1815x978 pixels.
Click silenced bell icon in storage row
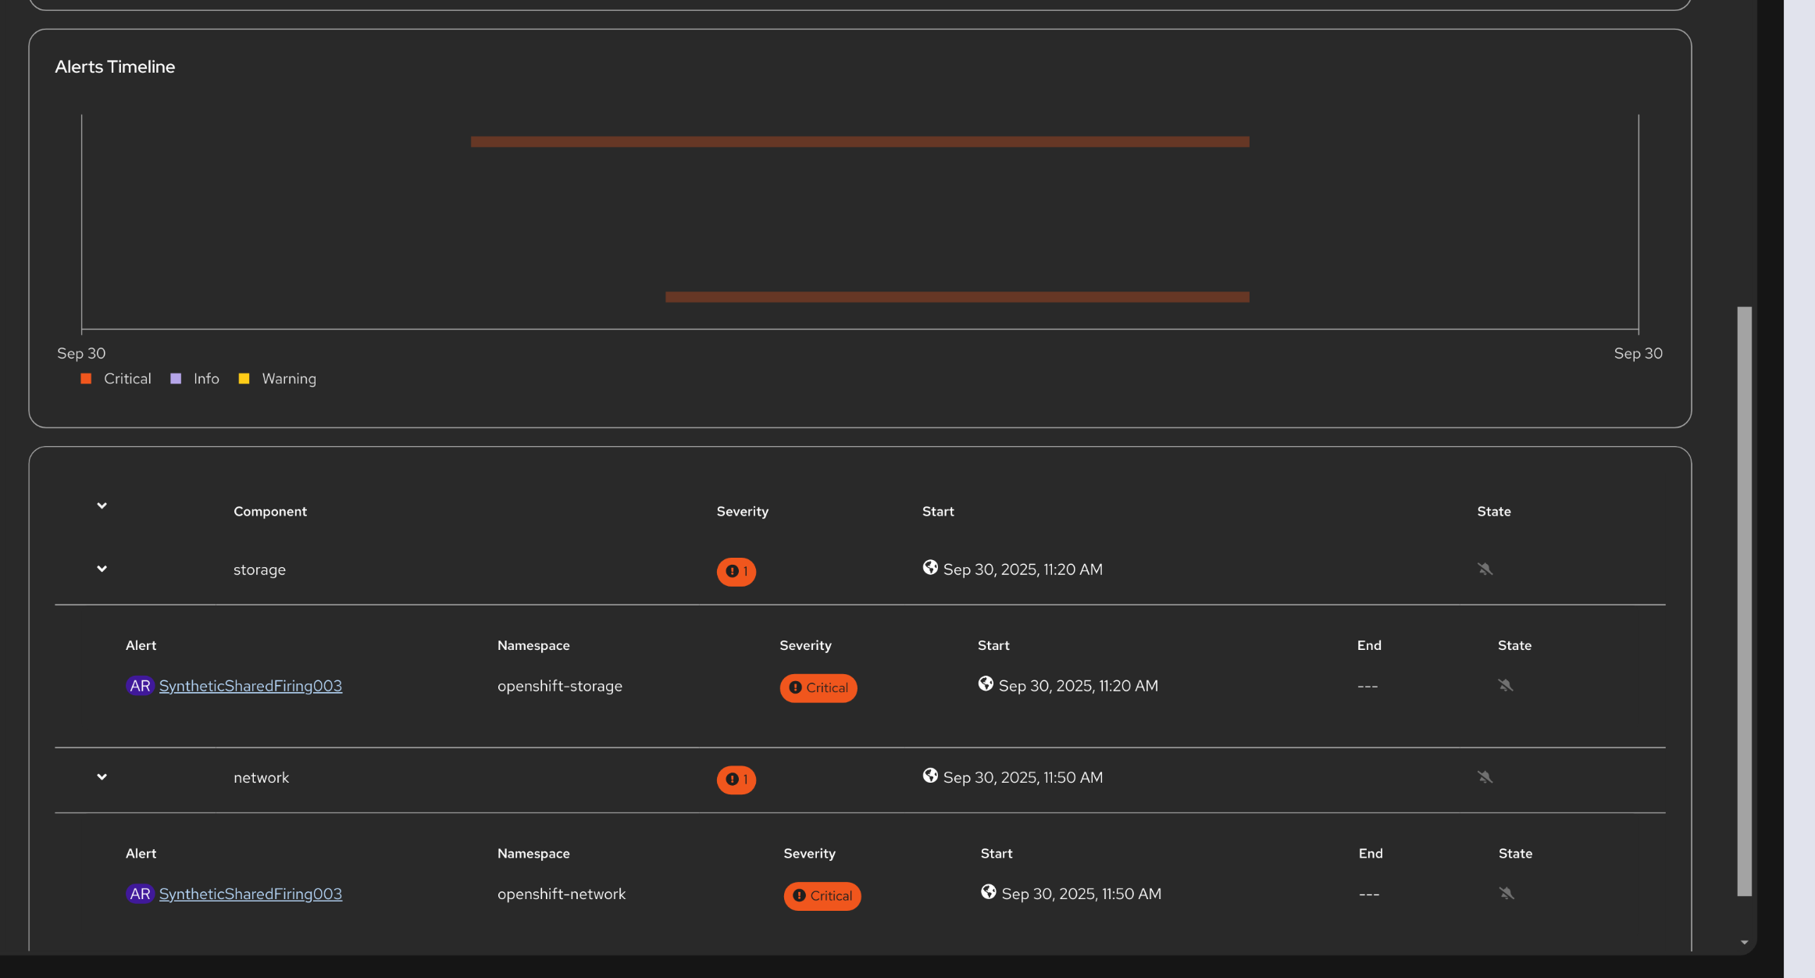click(x=1485, y=569)
